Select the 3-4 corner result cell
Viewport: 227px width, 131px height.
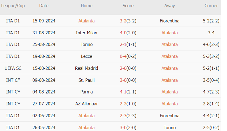[211, 33]
